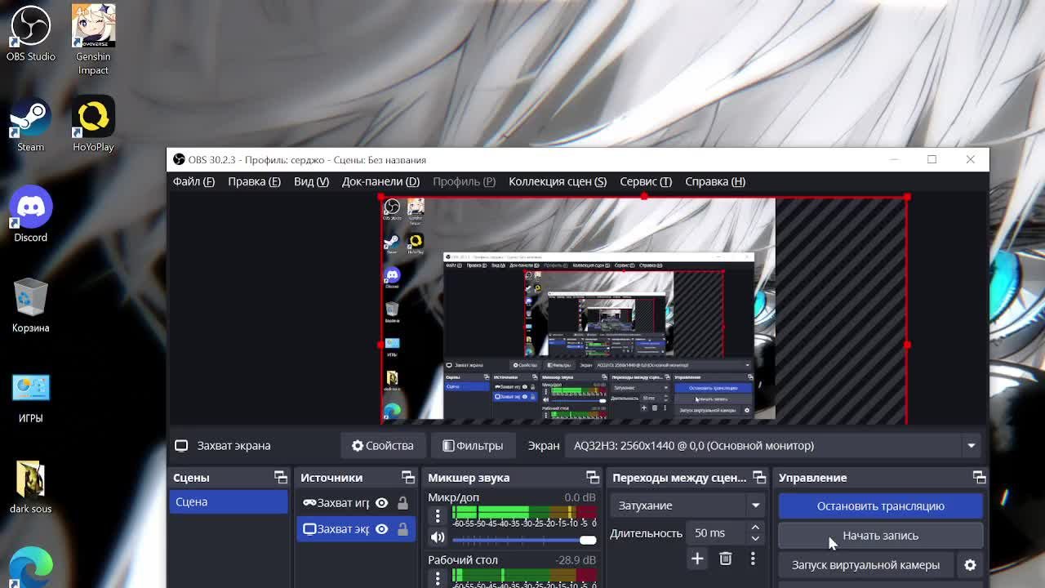
Task: Select the Microsoft Edge desktop icon
Action: coord(31,567)
